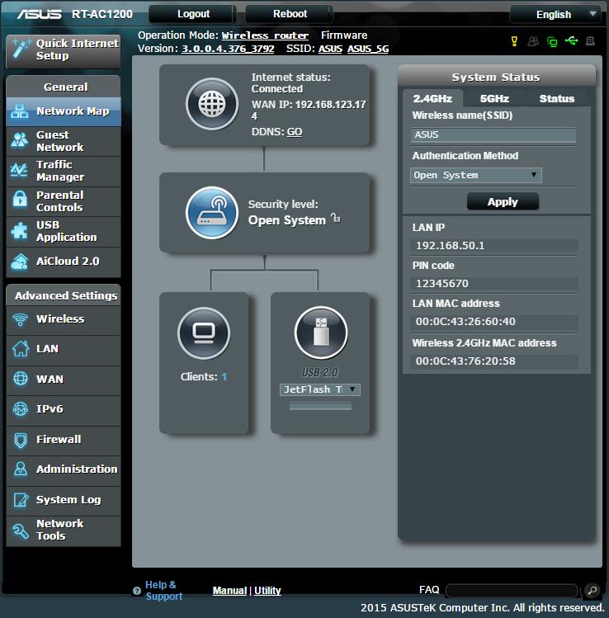
Task: Click the Network Map sidebar icon
Action: pyautogui.click(x=19, y=111)
